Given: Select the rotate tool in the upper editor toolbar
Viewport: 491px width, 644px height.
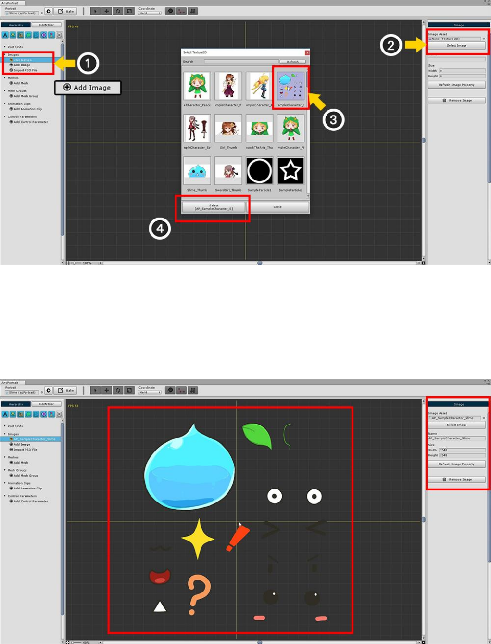Looking at the screenshot, I should [x=118, y=11].
